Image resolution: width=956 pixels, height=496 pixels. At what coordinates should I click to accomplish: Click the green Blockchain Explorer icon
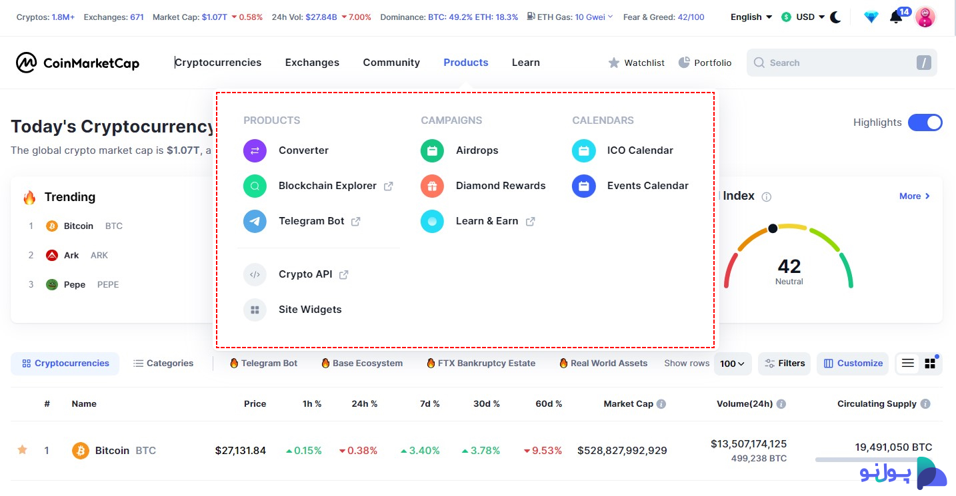[255, 186]
